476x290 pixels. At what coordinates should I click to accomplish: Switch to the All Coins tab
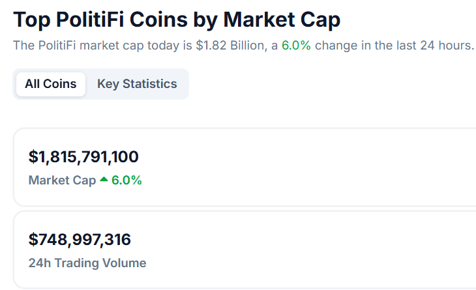click(x=51, y=84)
